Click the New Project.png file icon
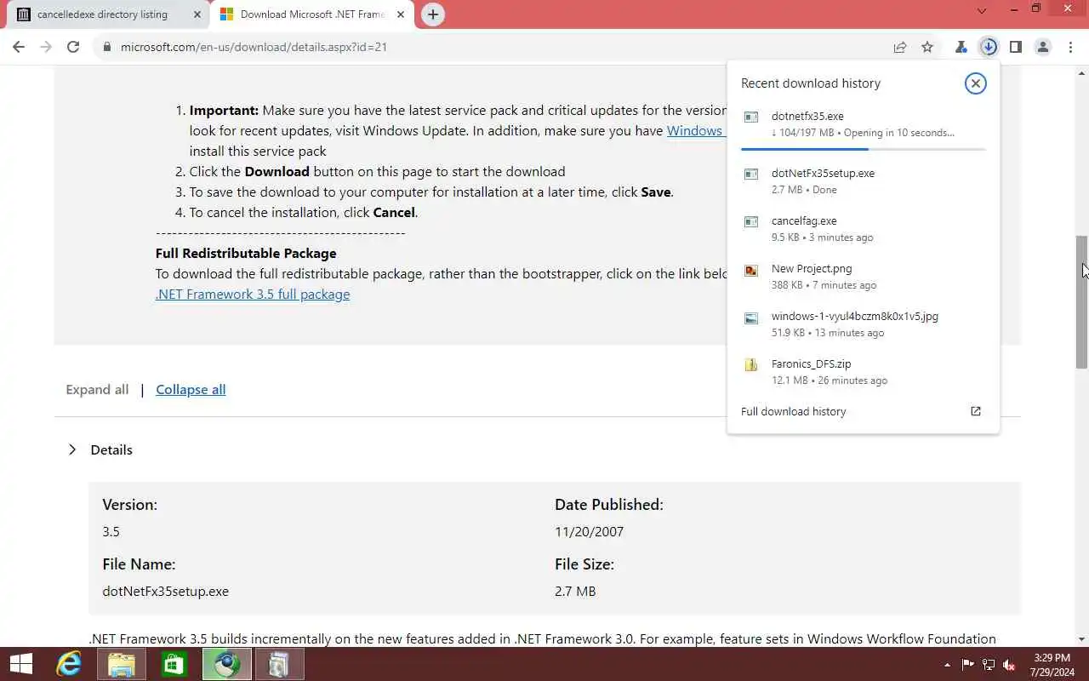Screen dimensions: 1089x681 [x=751, y=270]
